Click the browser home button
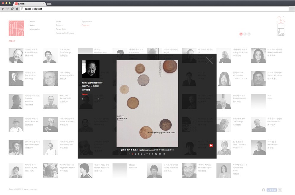The image size is (295, 195). coord(17,9)
